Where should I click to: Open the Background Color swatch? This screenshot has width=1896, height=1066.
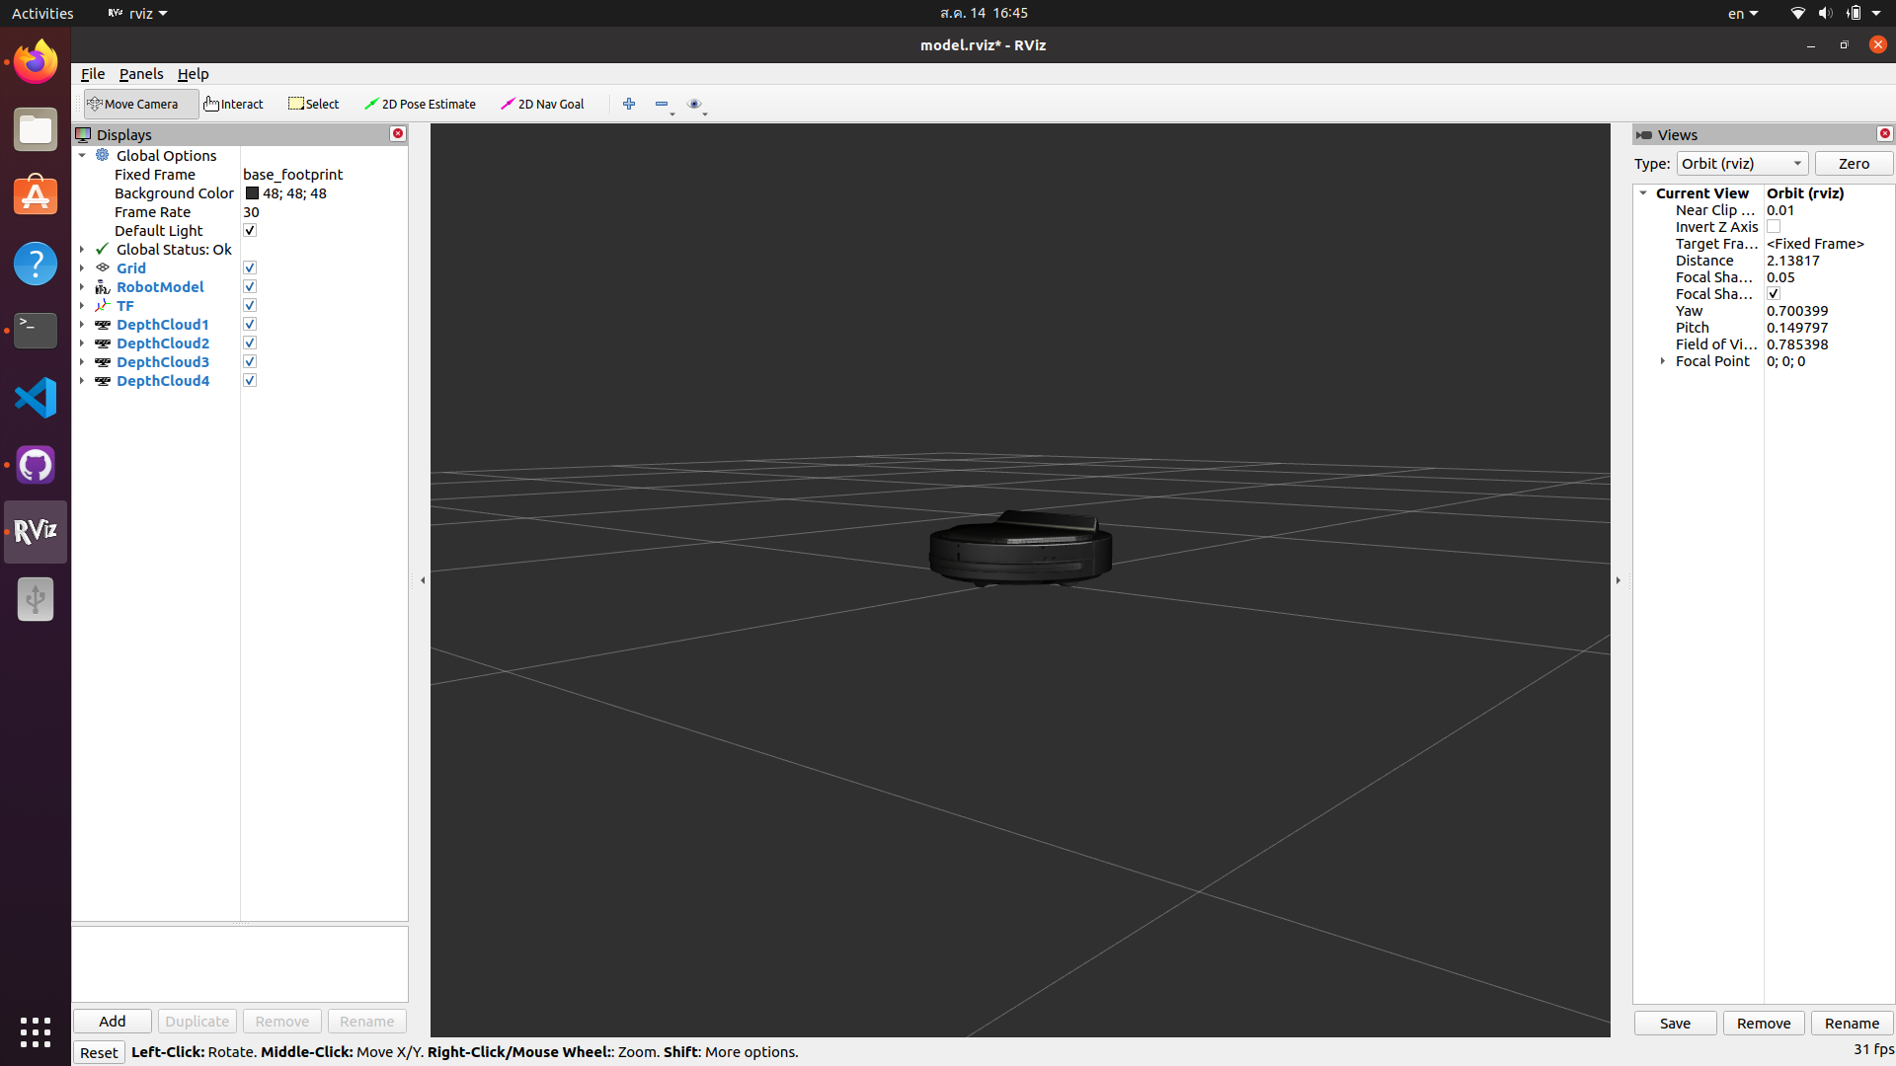(250, 192)
